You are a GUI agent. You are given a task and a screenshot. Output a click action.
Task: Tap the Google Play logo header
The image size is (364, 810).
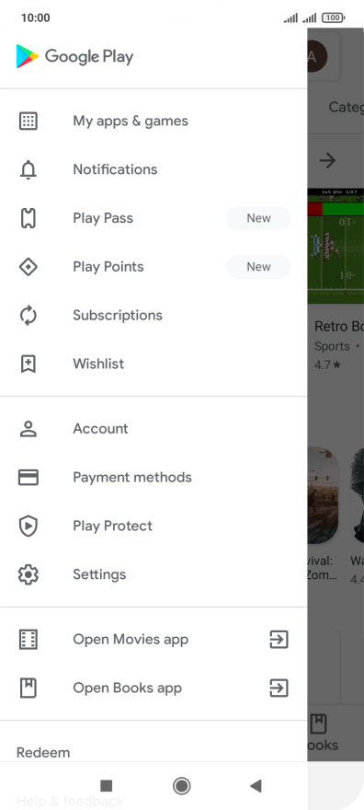[74, 56]
